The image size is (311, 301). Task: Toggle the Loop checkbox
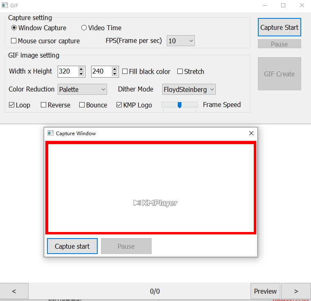(12, 105)
